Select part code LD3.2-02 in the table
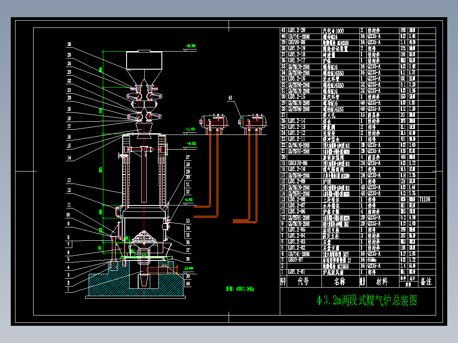This screenshot has width=458, height=343. [297, 248]
